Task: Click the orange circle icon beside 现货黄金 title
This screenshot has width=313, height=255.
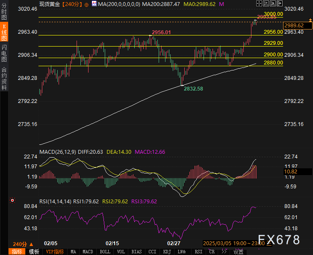Action: [x=87, y=4]
